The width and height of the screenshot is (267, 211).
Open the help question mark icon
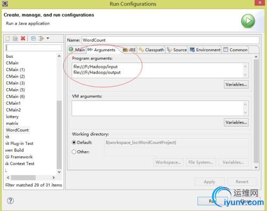pyautogui.click(x=10, y=201)
